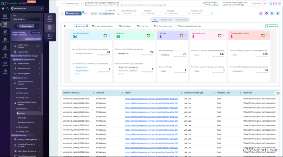Open first row AdminDroidStorageSite URL link

[151, 99]
